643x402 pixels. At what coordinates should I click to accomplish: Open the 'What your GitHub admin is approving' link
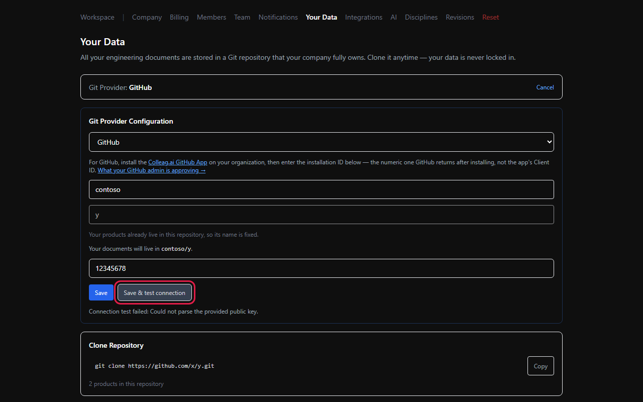click(x=152, y=170)
